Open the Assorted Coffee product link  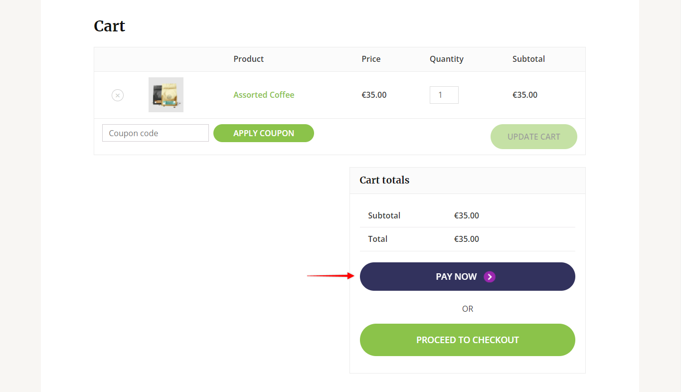(264, 95)
